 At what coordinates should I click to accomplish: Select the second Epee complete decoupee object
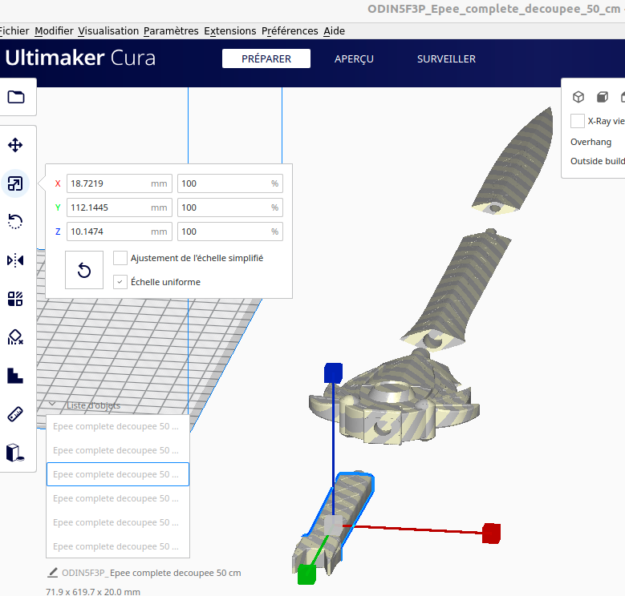[x=118, y=450]
